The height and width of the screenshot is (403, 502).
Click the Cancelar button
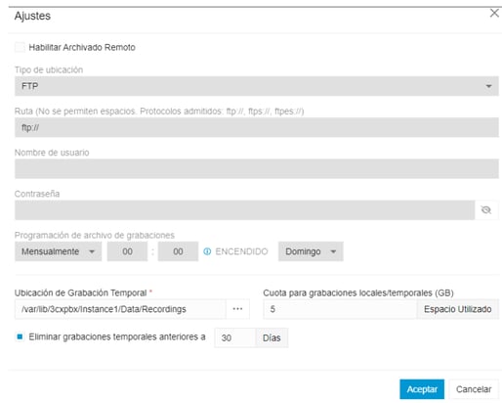point(474,389)
